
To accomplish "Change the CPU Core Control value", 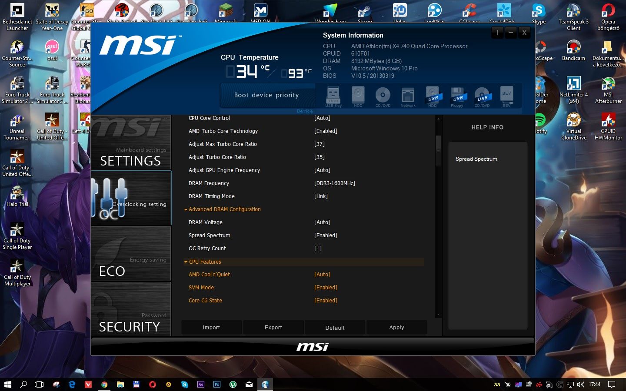I will [322, 118].
